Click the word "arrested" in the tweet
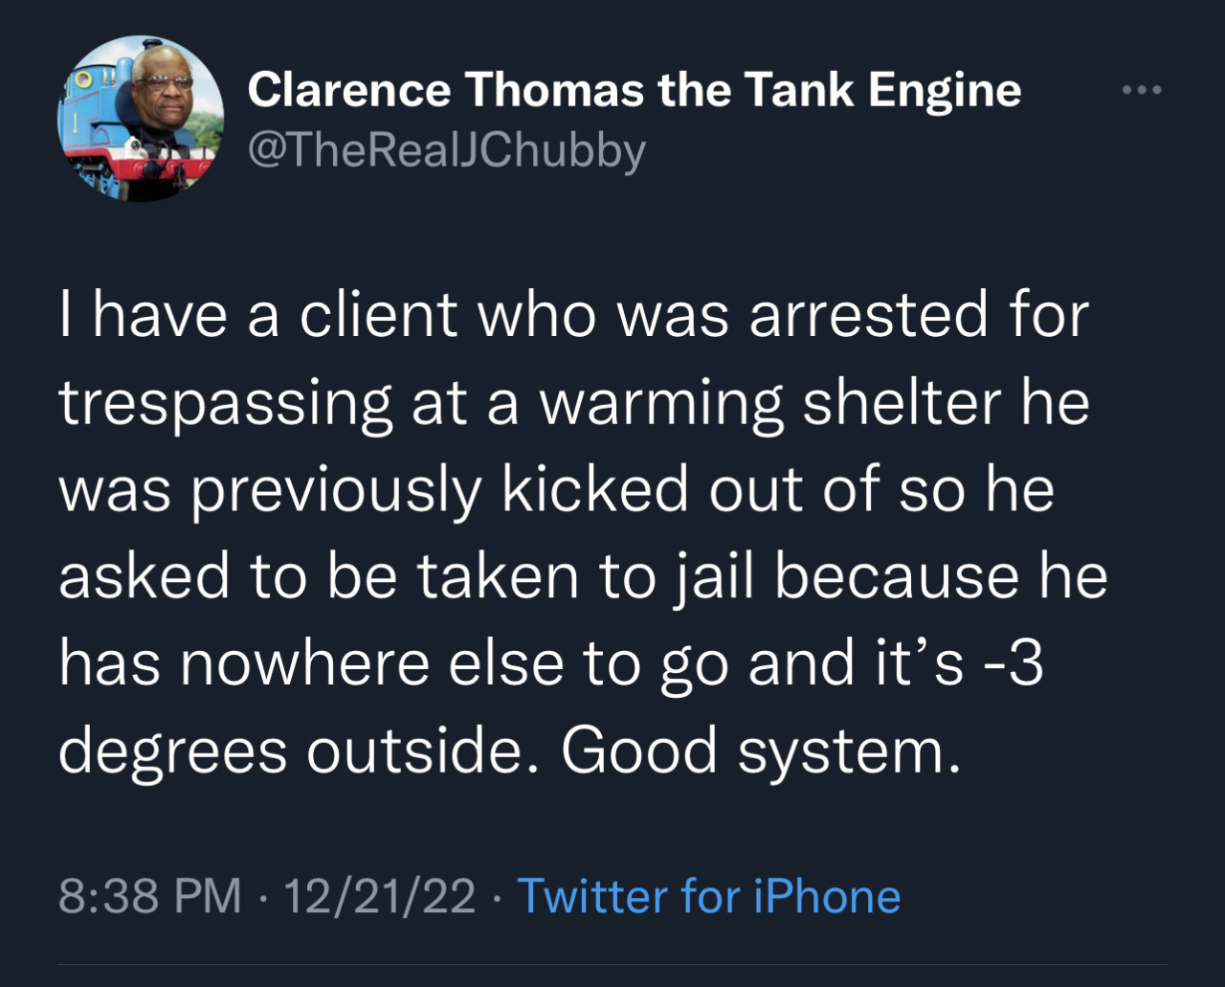The image size is (1225, 987). [868, 314]
